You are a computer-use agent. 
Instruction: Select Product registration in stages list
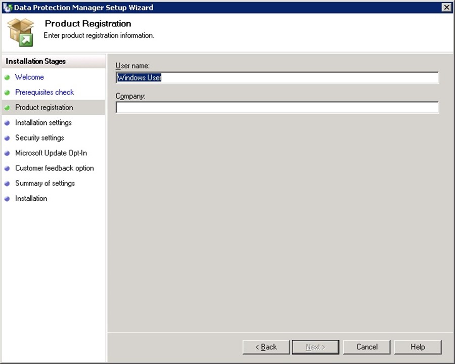44,108
